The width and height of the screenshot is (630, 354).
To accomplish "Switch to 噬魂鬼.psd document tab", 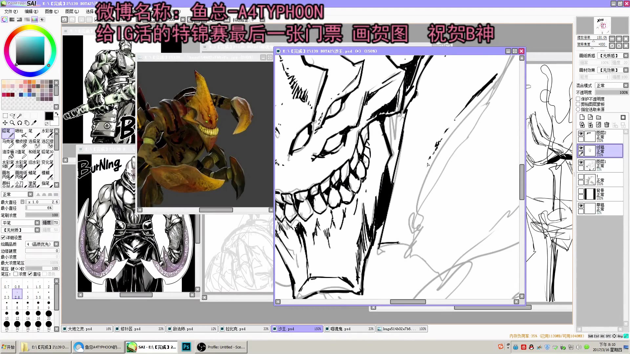I will (349, 329).
